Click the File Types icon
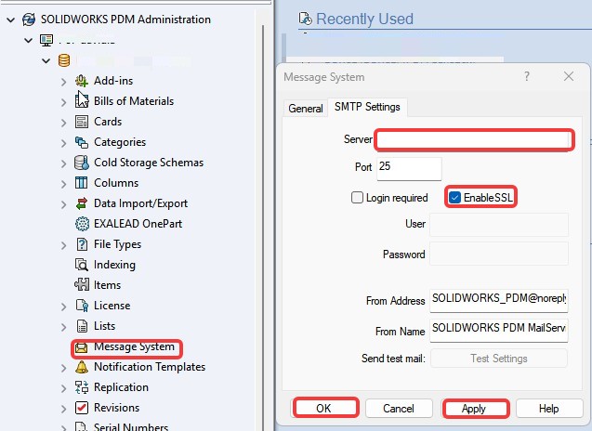Image resolution: width=592 pixels, height=431 pixels. [82, 244]
